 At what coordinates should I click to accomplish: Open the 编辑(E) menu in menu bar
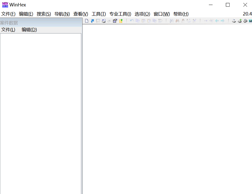coord(26,14)
